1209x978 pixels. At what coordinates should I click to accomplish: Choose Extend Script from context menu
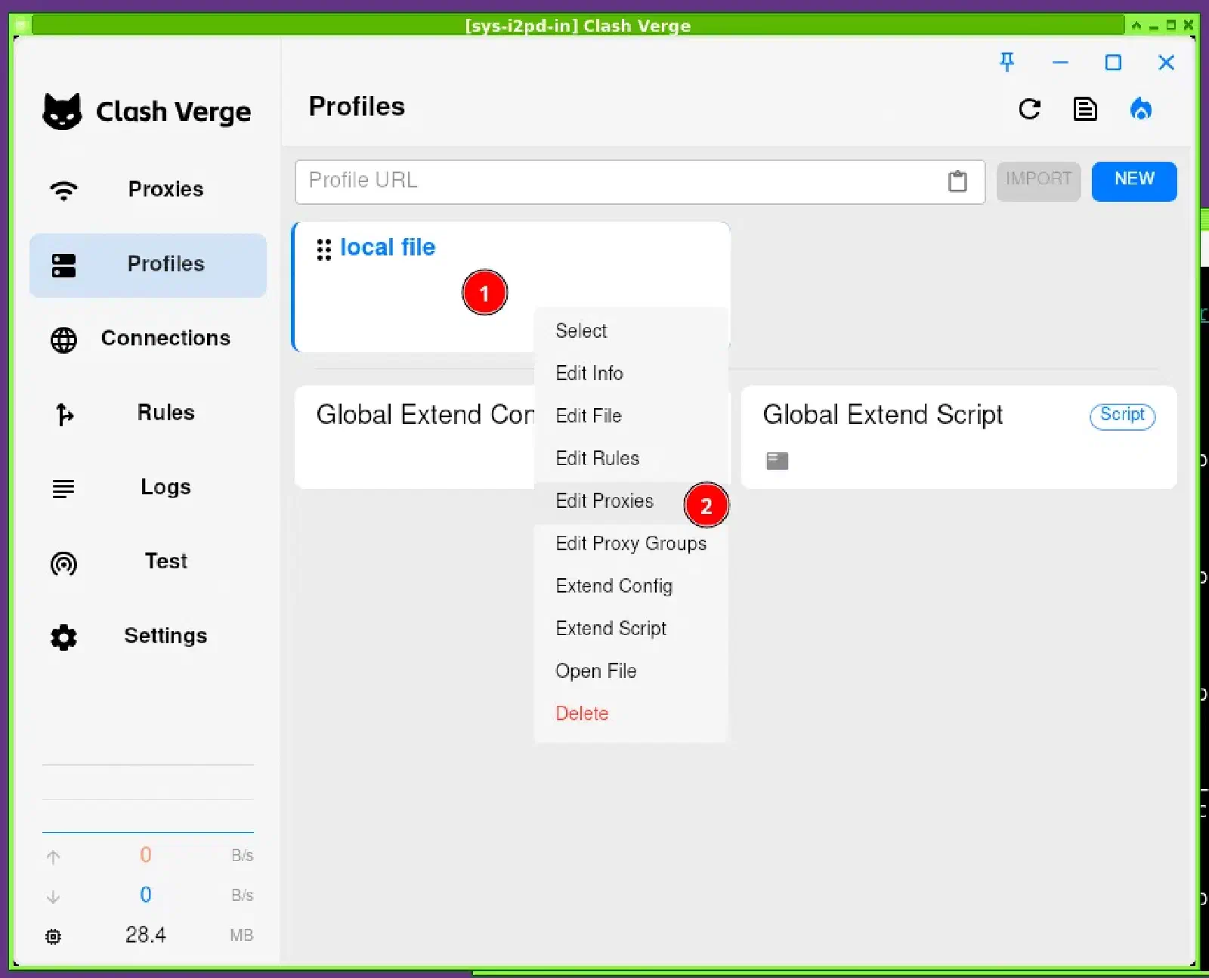pos(630,628)
